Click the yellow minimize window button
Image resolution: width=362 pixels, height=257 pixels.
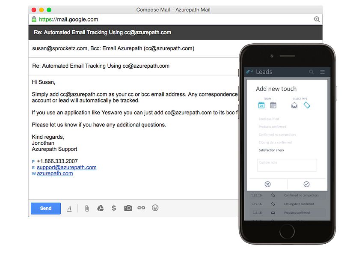[42, 10]
